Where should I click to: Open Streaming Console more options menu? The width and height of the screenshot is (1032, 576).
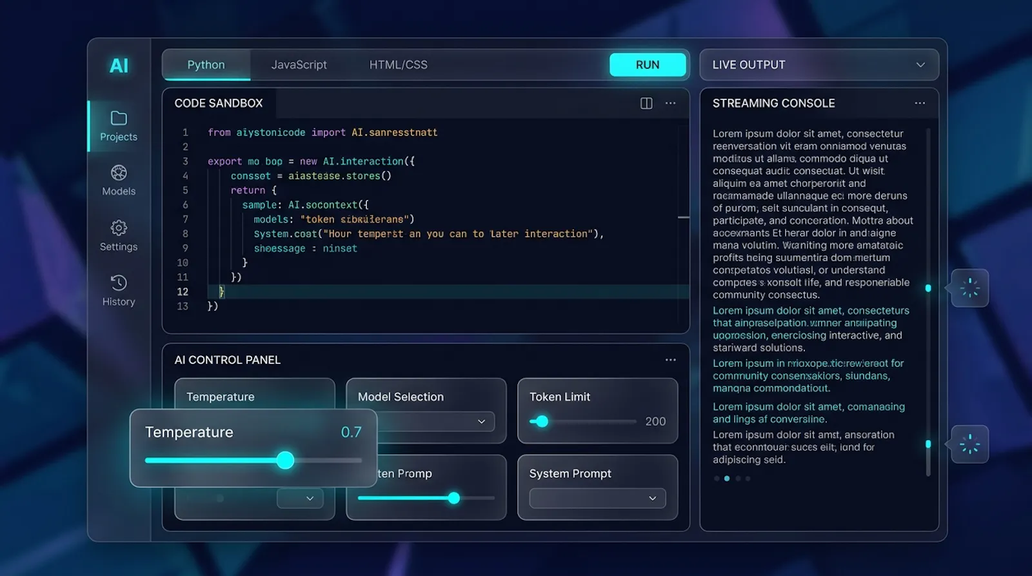pyautogui.click(x=920, y=103)
